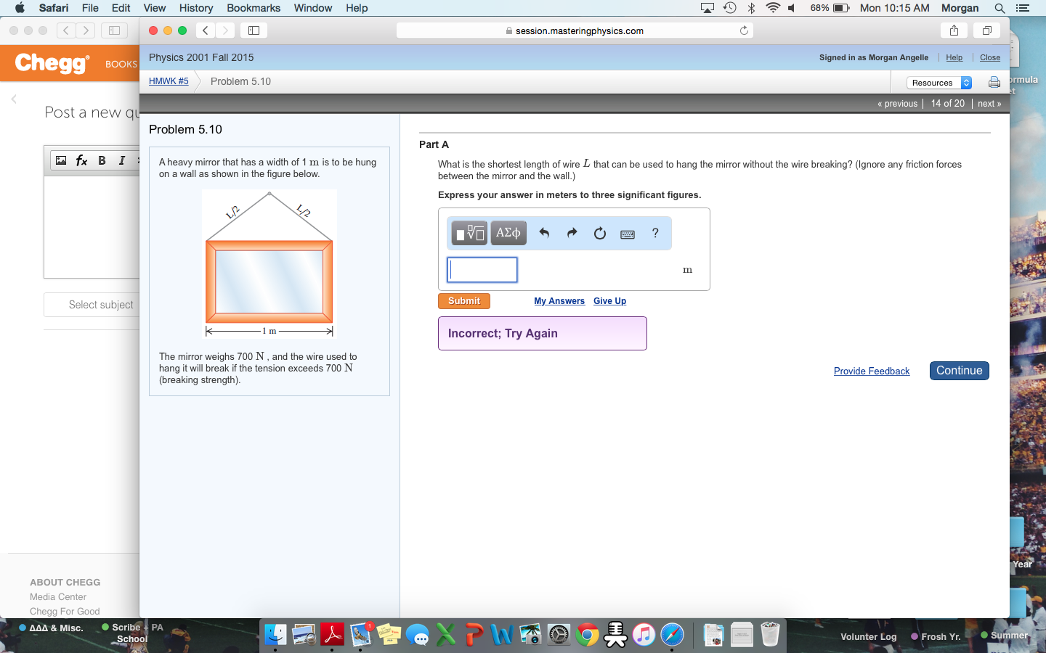Apply italic in Chegg editor
The height and width of the screenshot is (653, 1046).
[x=121, y=160]
